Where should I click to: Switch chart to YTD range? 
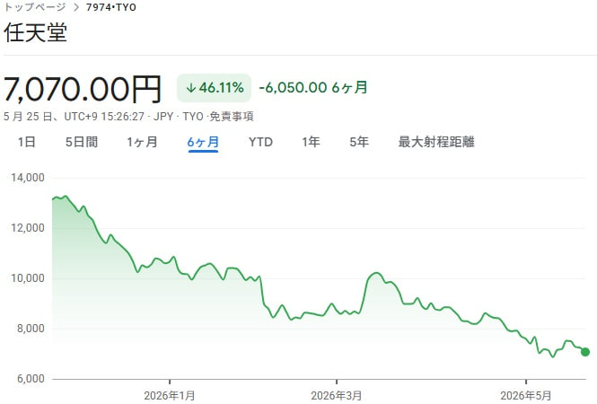[x=261, y=142]
